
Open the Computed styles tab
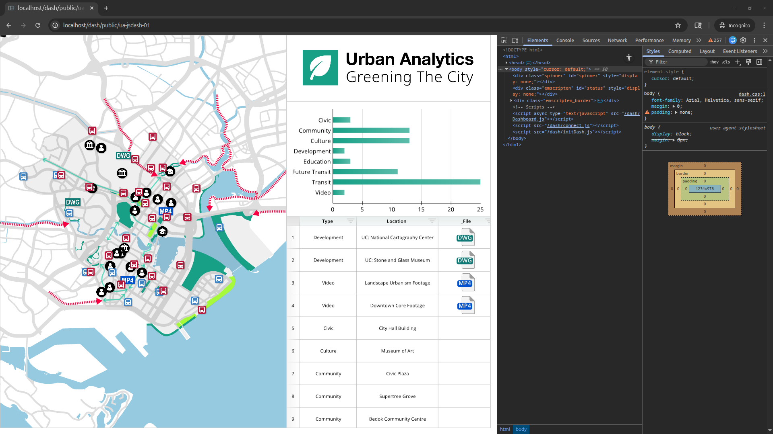[x=680, y=51]
